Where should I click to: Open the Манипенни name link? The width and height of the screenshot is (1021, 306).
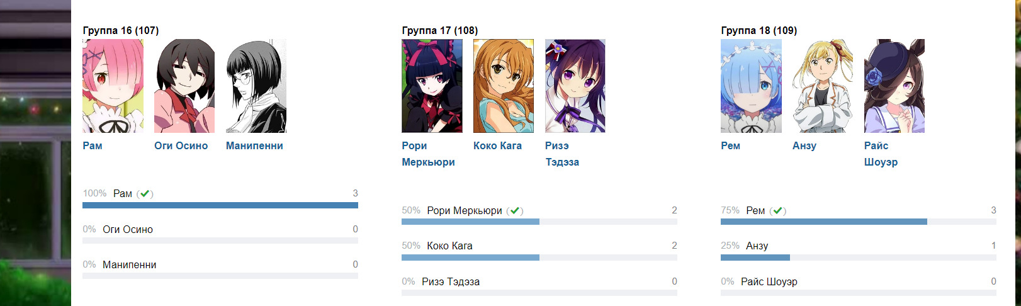[254, 145]
